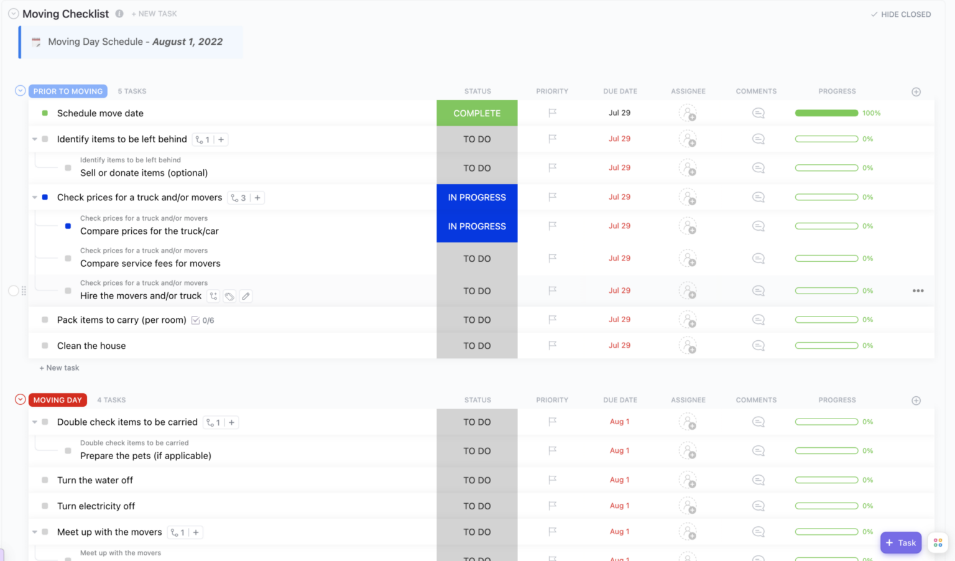Click the tag icon on "Hire the movers and/or truck"

coord(229,296)
